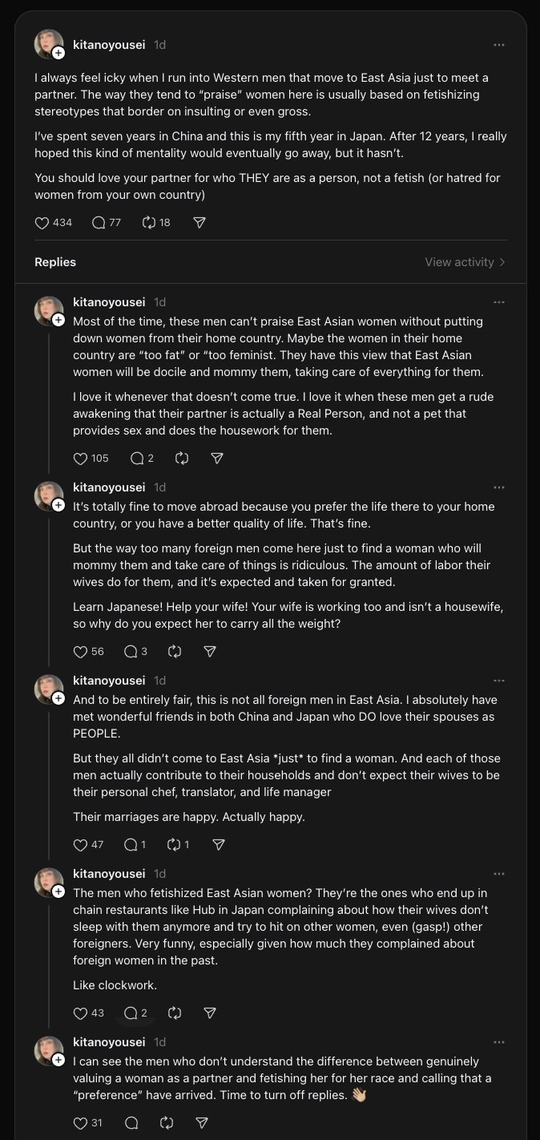Like the last reply with 31 likes

tap(80, 1123)
